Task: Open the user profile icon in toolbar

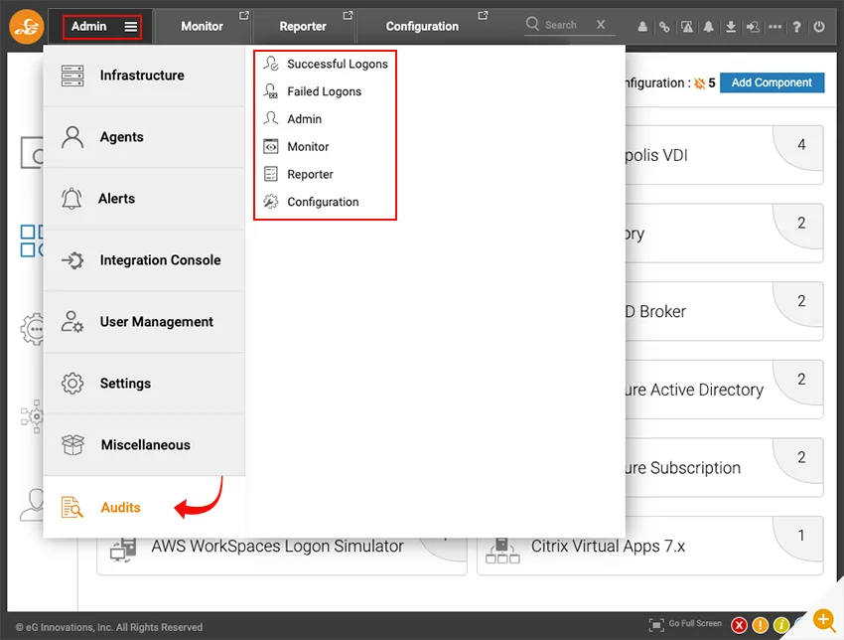Action: coord(642,27)
